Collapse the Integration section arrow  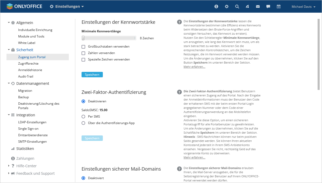click(x=9, y=115)
